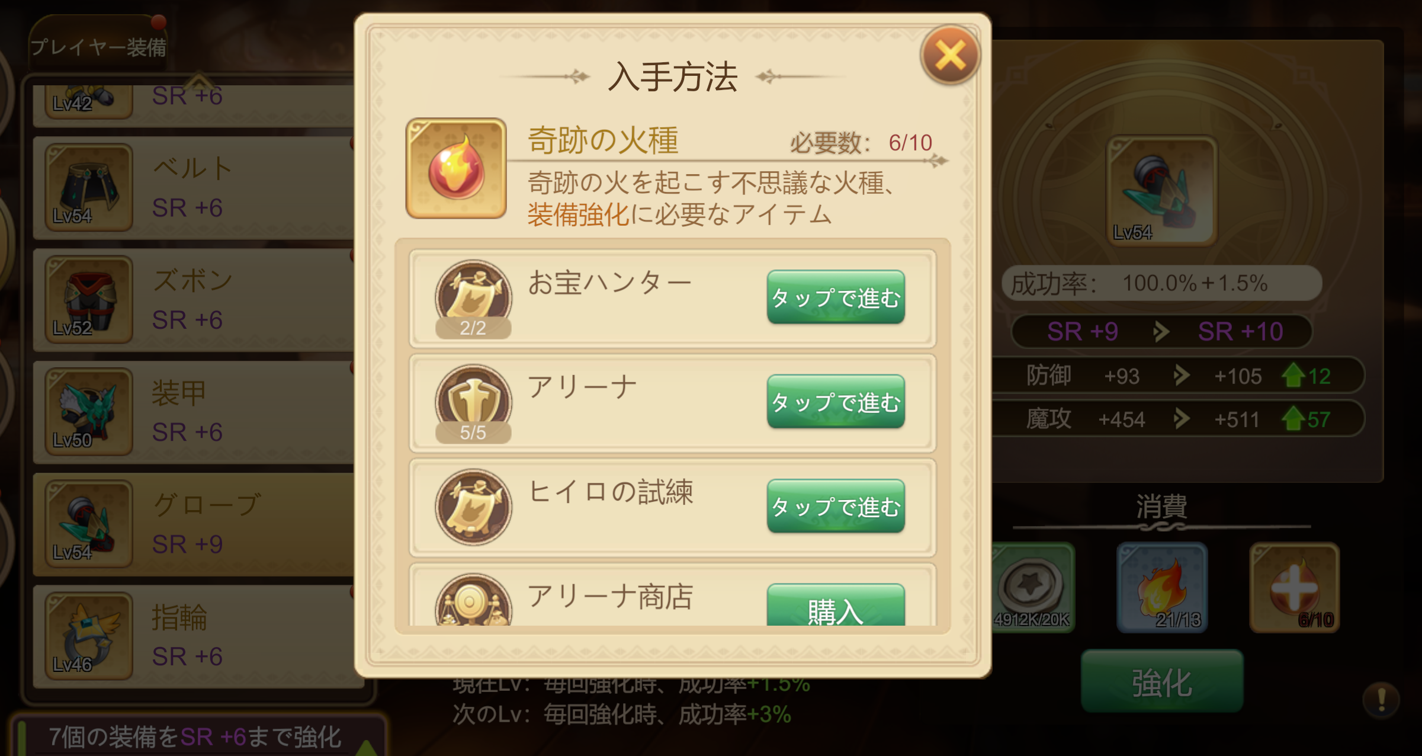Tap the plus 6/10 火種 slot
The height and width of the screenshot is (756, 1422).
tap(1294, 588)
